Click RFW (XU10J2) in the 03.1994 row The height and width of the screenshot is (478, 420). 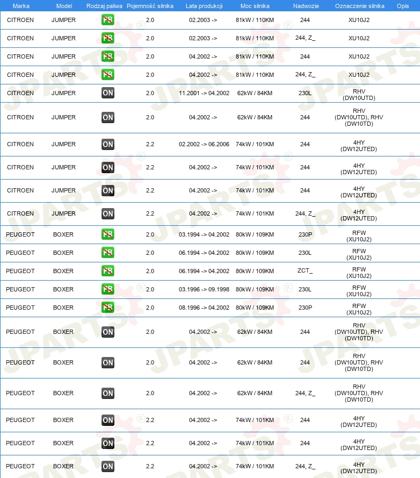(x=359, y=236)
